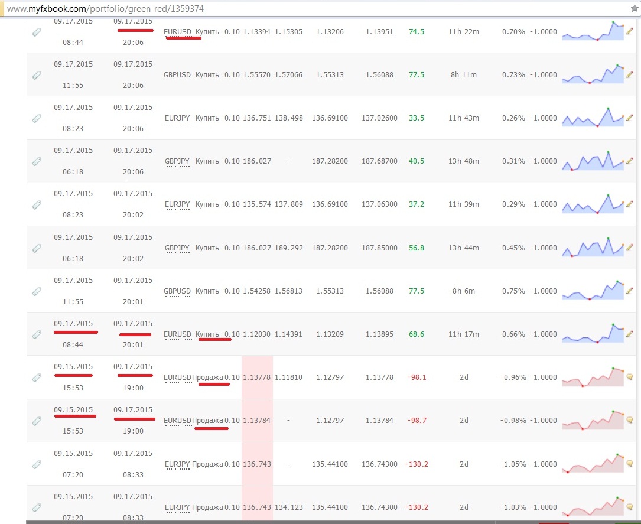The width and height of the screenshot is (641, 524).
Task: Click pencil edit icon in GBPUSD 0.73% row
Action: coord(630,74)
